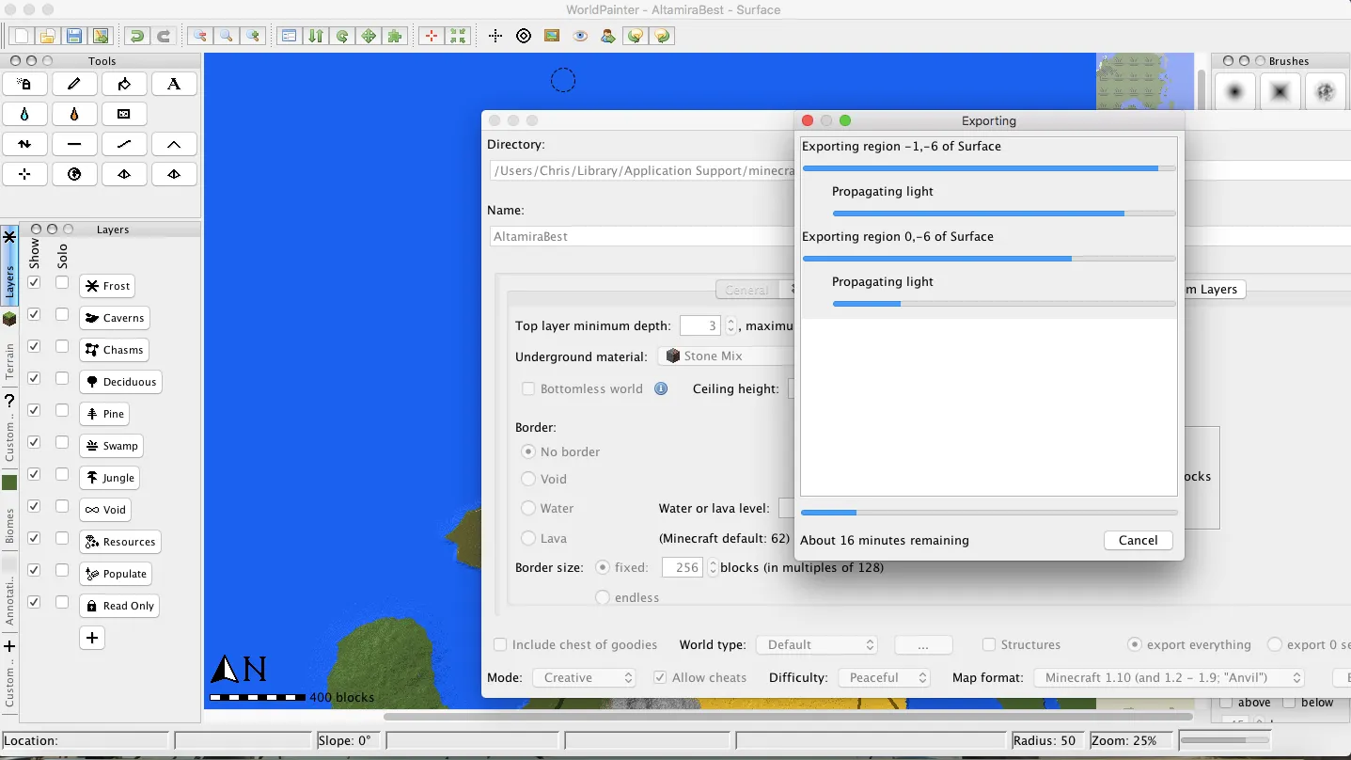
Task: Toggle the grid dotted-cross icon
Action: point(495,36)
